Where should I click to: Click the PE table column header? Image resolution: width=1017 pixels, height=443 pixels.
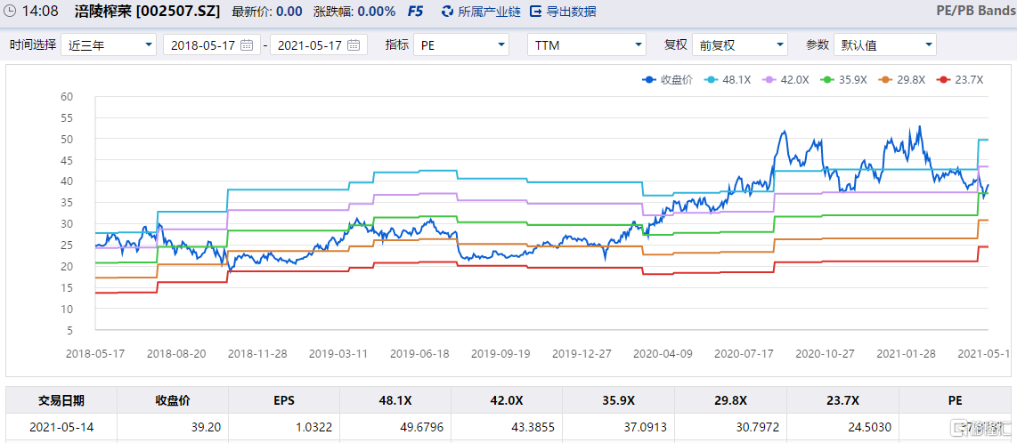[954, 400]
